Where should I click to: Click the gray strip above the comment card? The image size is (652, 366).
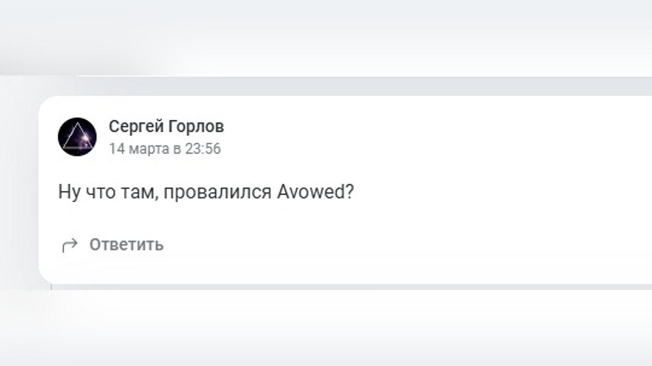click(326, 86)
